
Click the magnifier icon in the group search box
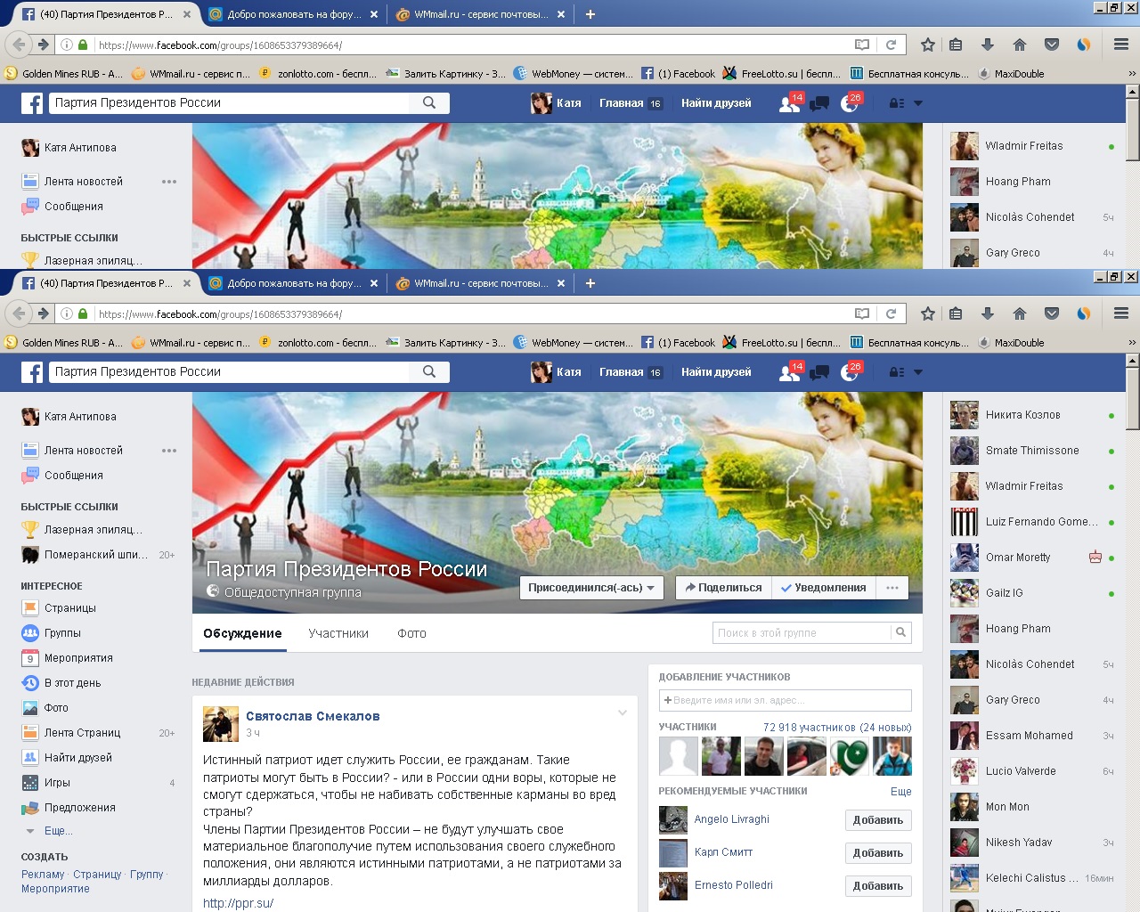pyautogui.click(x=900, y=632)
